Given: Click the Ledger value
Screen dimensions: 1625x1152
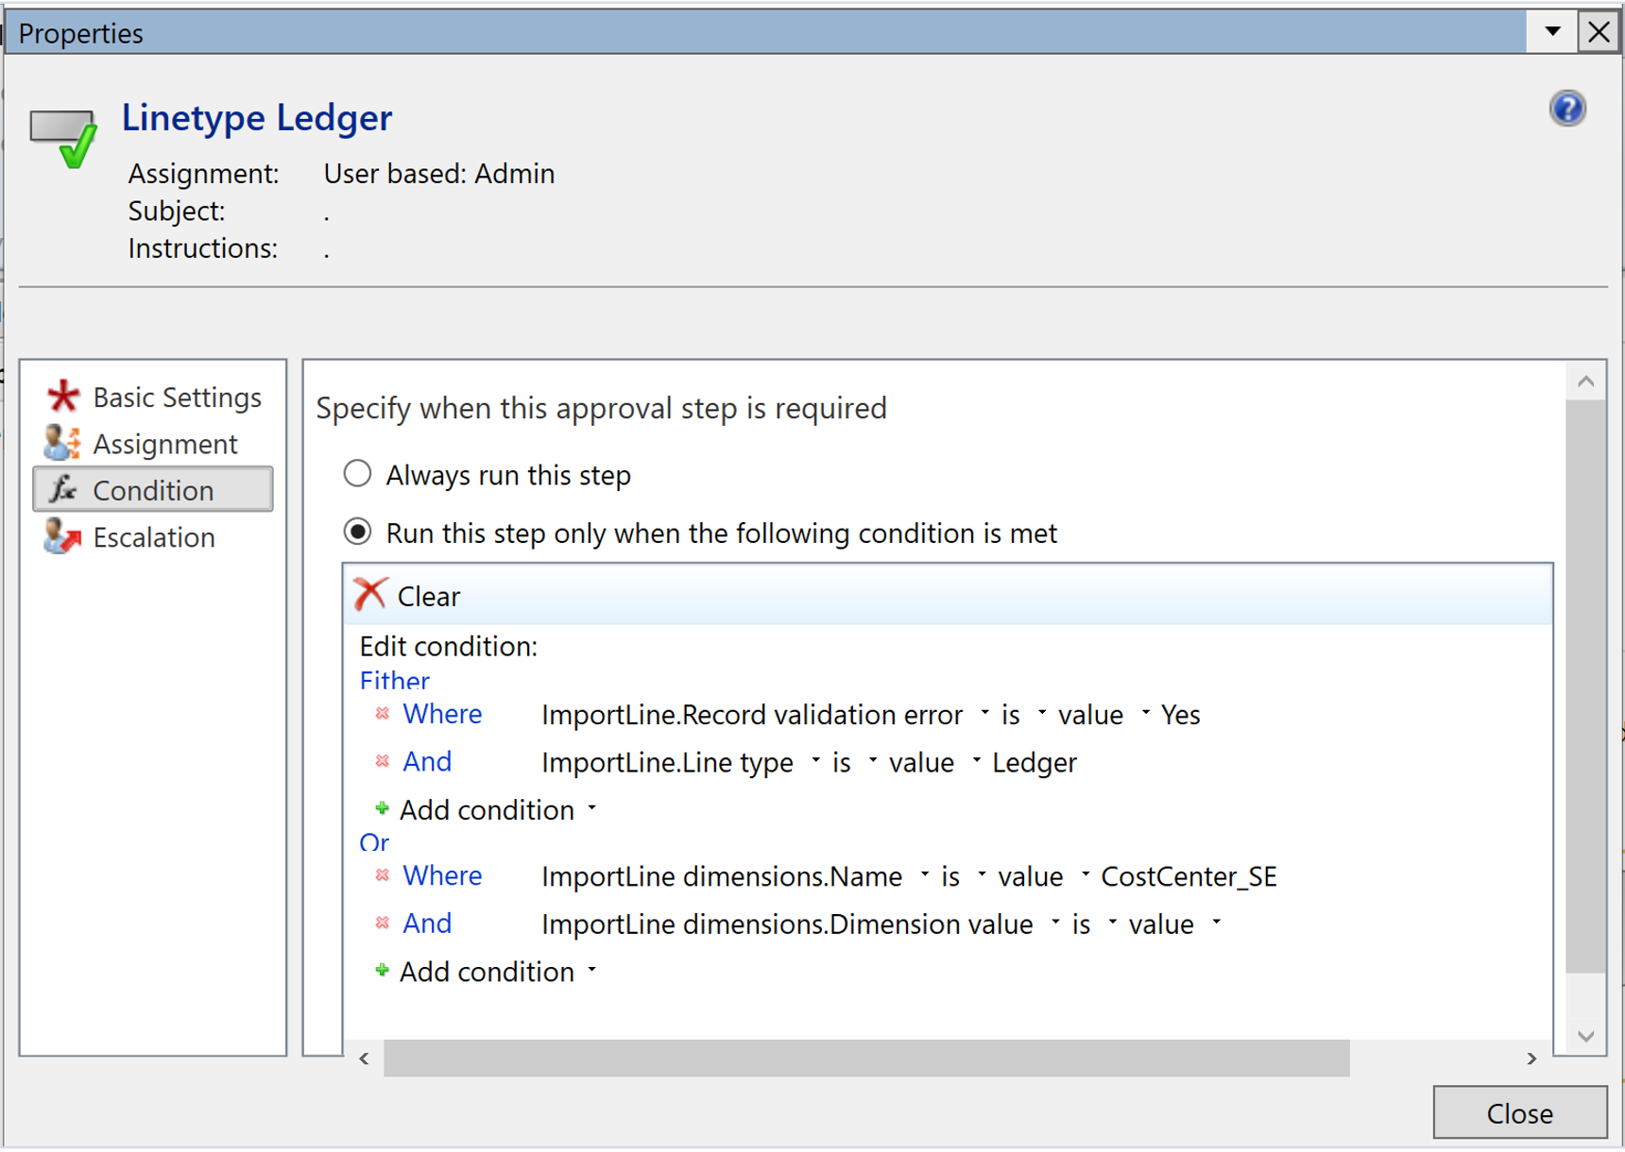Looking at the screenshot, I should pos(1035,762).
